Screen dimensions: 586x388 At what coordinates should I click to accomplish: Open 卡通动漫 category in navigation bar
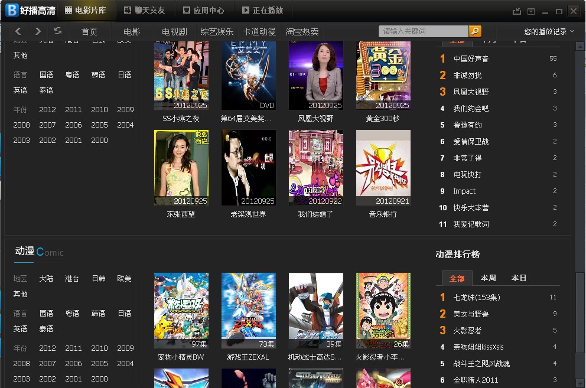[x=259, y=31]
